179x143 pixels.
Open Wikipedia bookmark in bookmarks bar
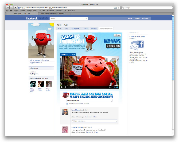50,11
